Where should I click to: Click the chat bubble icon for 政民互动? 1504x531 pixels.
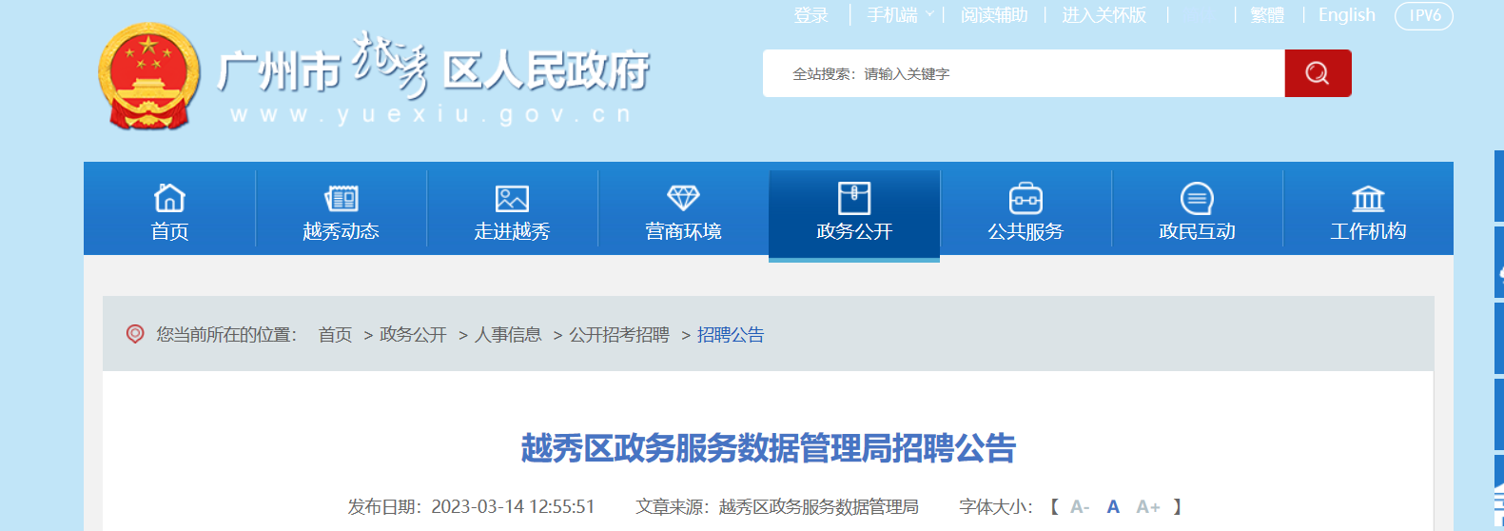(x=1197, y=198)
